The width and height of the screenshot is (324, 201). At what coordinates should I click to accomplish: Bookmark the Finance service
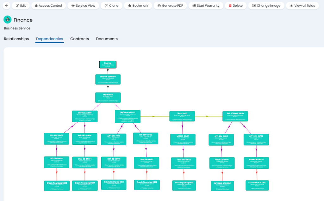pos(138,6)
